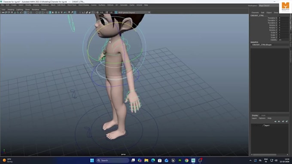Open the viewport Show menu
Image resolution: width=292 pixels, height=164 pixels.
click(27, 9)
